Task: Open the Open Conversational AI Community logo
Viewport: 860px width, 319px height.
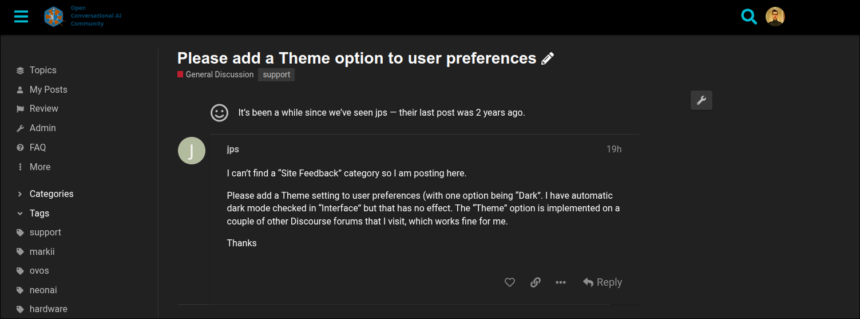Action: click(x=83, y=16)
